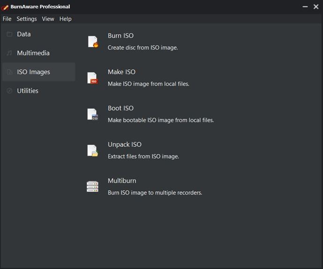Viewport: 323px width, 269px height.
Task: Launch the Burn ISO tool title
Action: pos(121,36)
